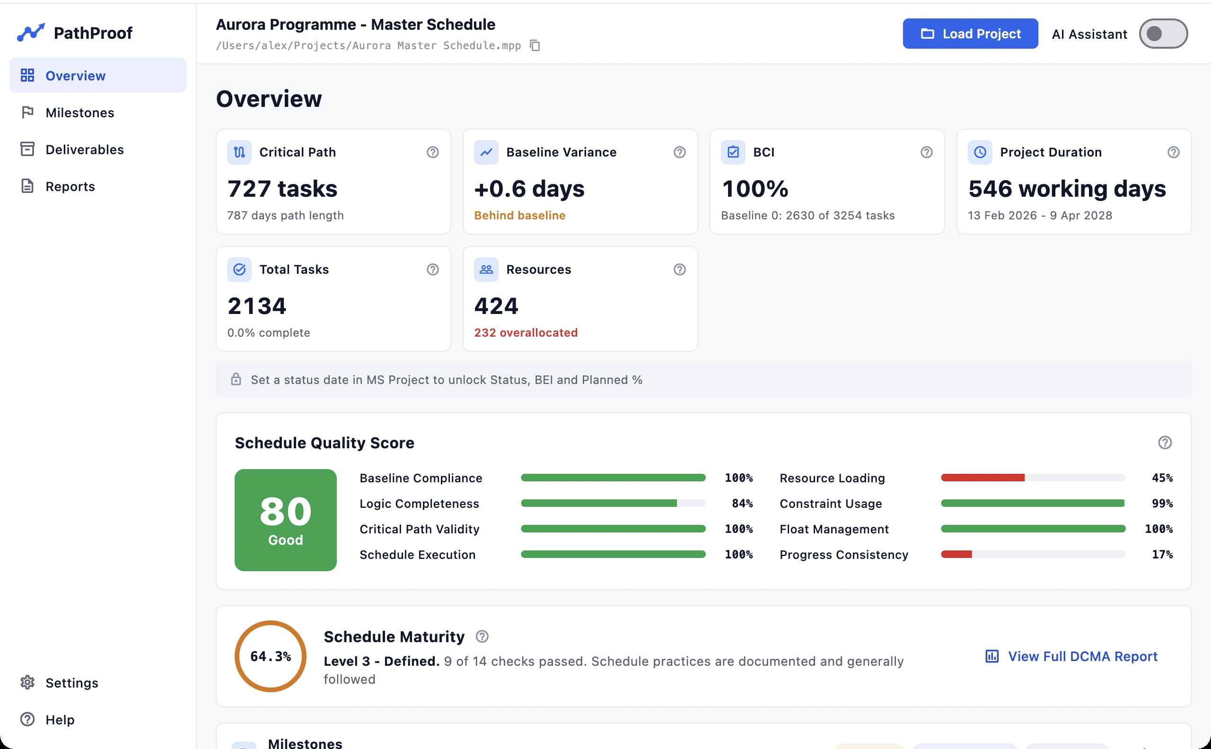
Task: Open the Help page
Action: point(97,719)
